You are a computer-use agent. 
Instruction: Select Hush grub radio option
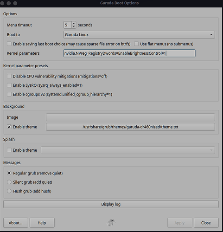tap(9, 191)
